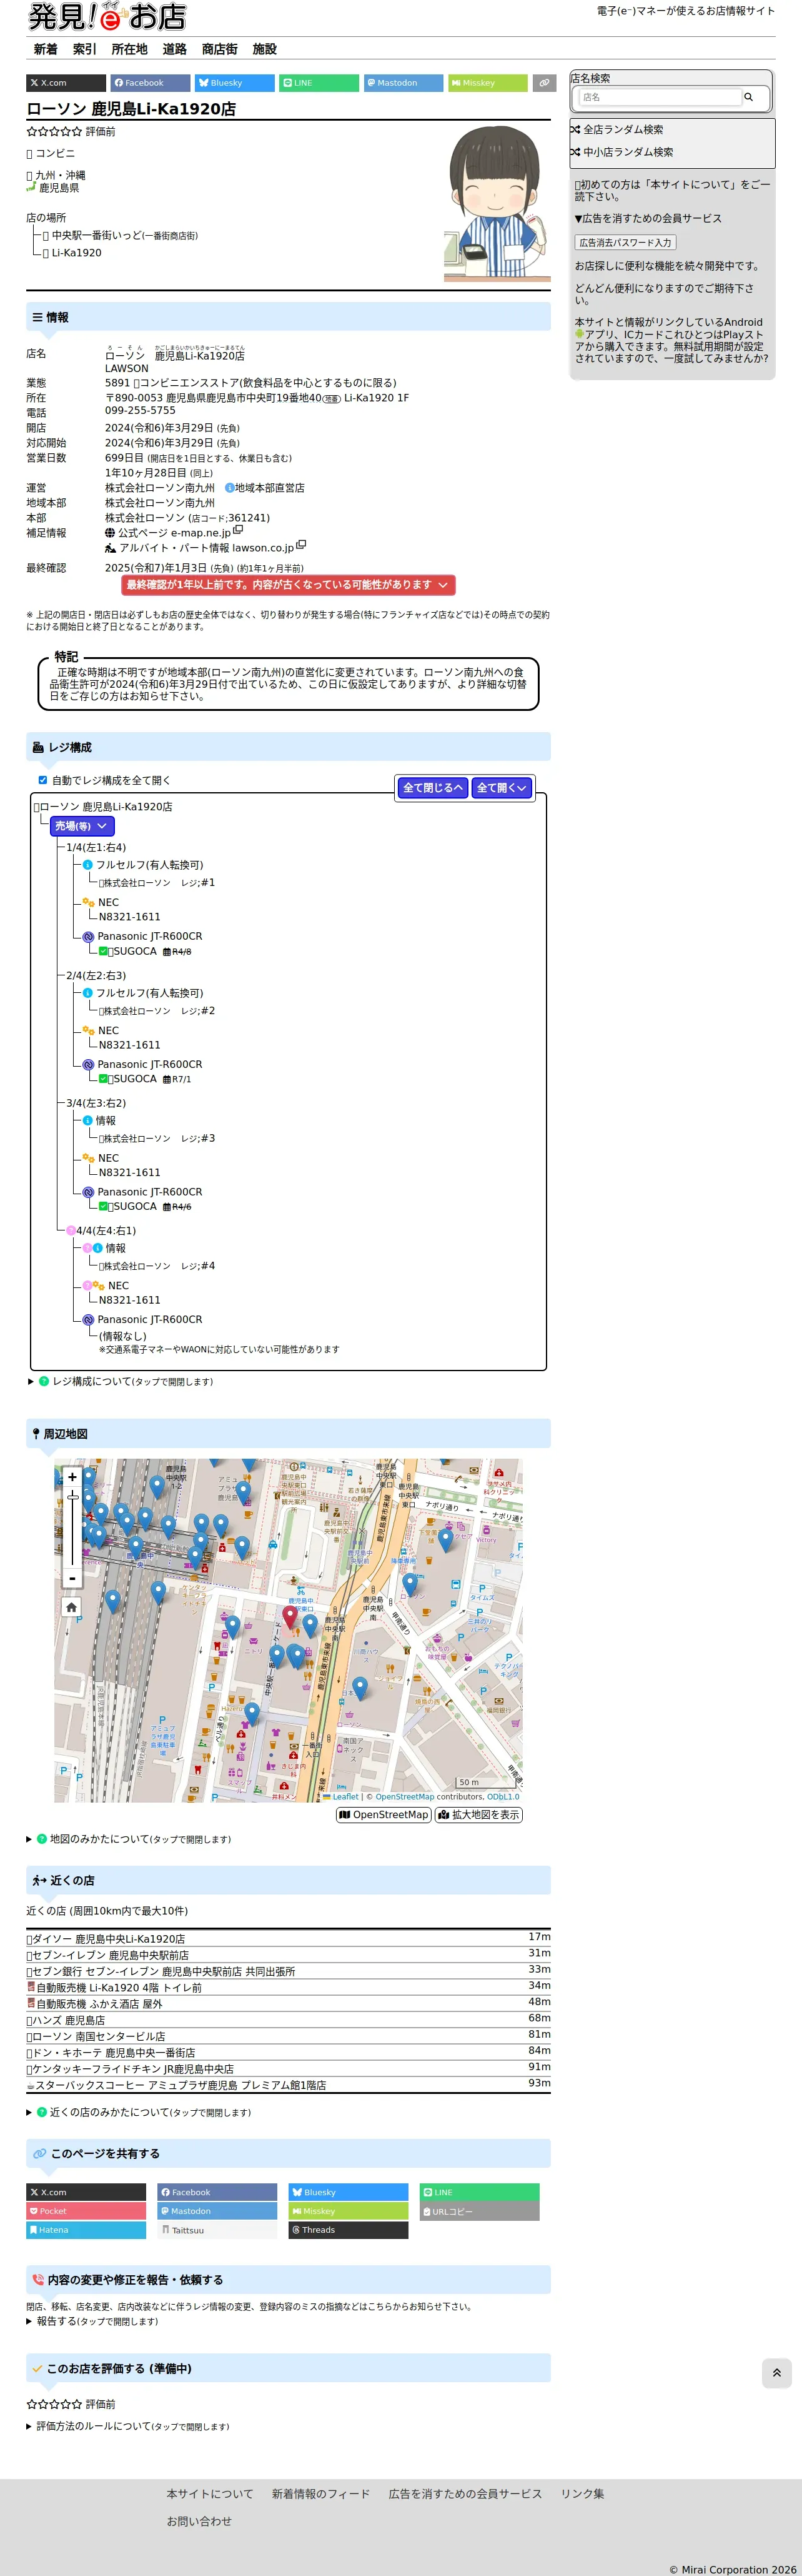Zoom out on the map

72,1578
